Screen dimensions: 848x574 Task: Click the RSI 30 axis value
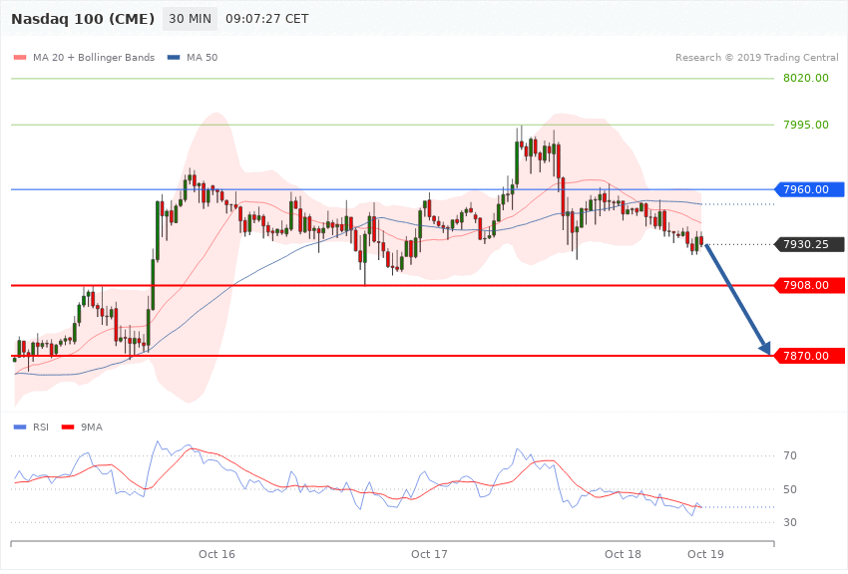click(x=789, y=522)
